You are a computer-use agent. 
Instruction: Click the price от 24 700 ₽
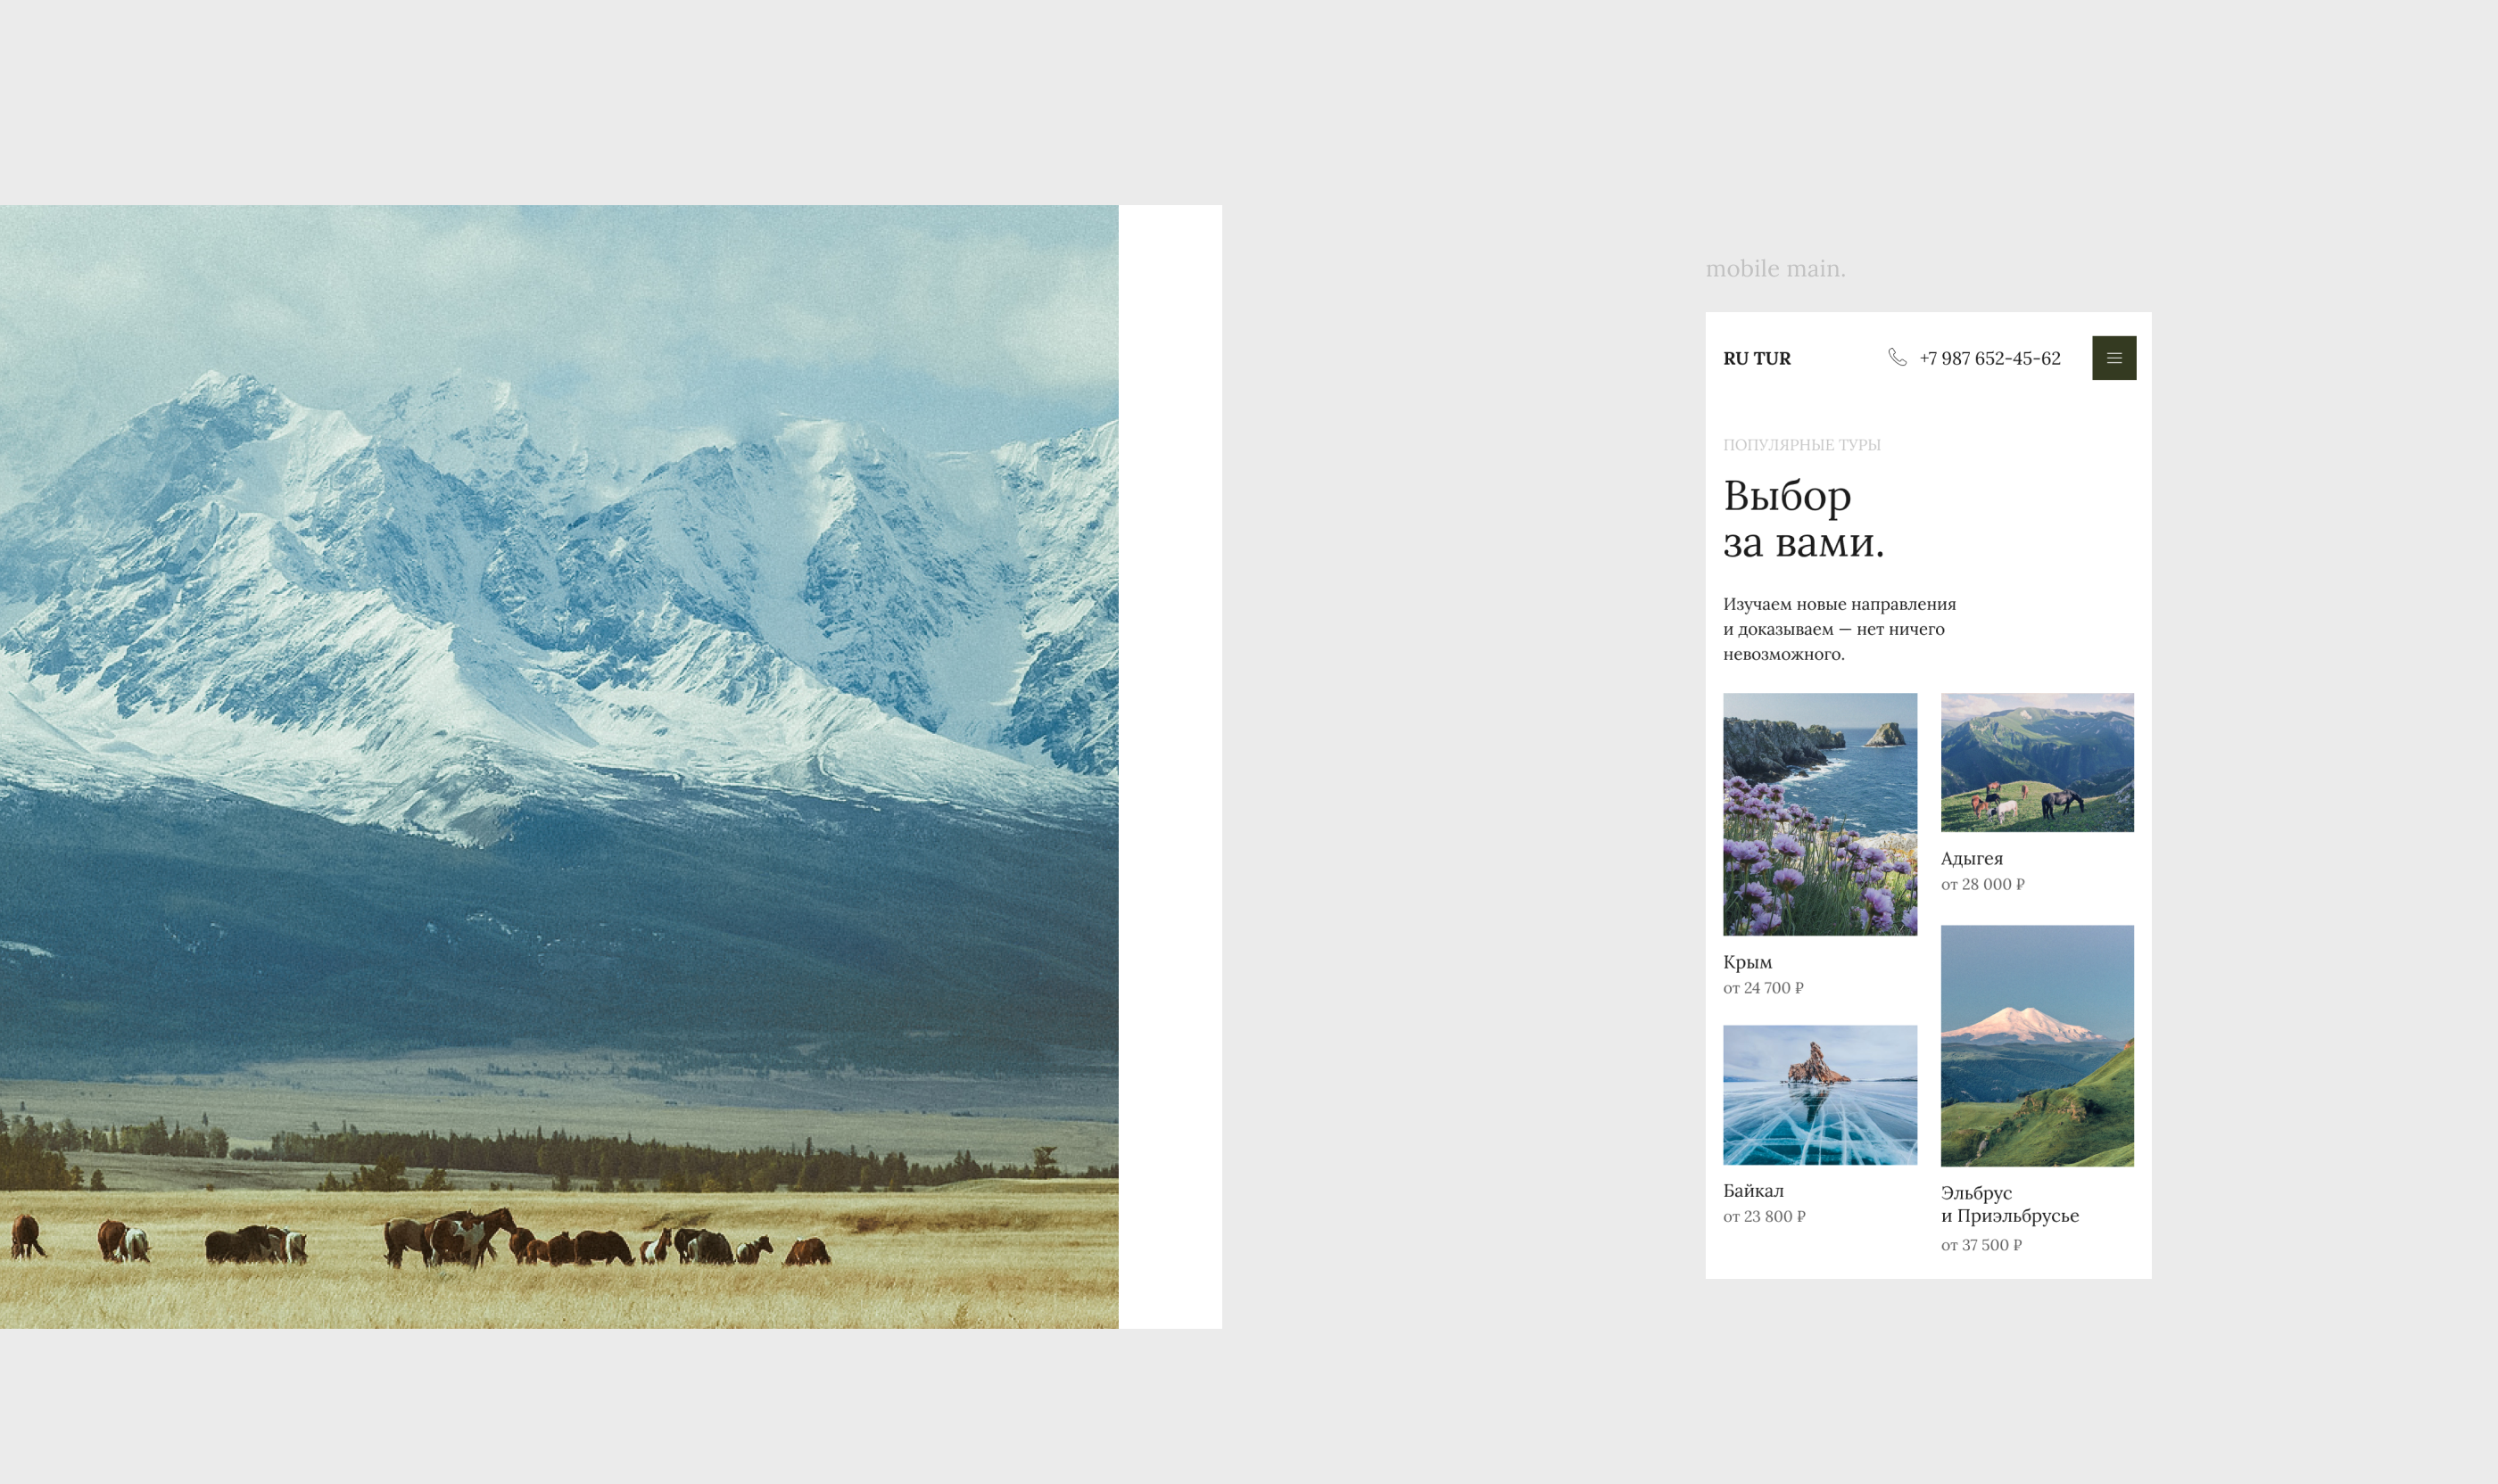[x=1763, y=988]
